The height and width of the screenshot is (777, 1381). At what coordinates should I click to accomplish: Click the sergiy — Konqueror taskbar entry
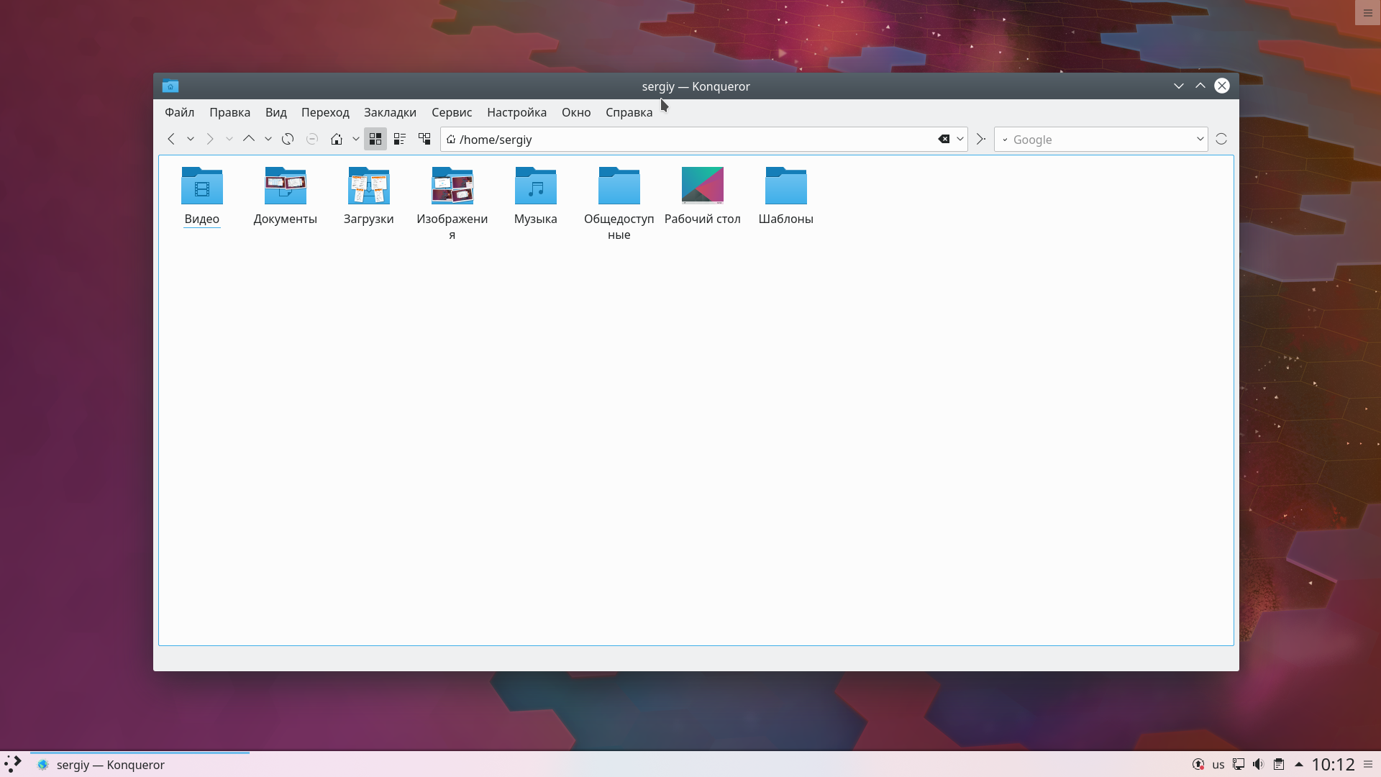[x=140, y=765]
